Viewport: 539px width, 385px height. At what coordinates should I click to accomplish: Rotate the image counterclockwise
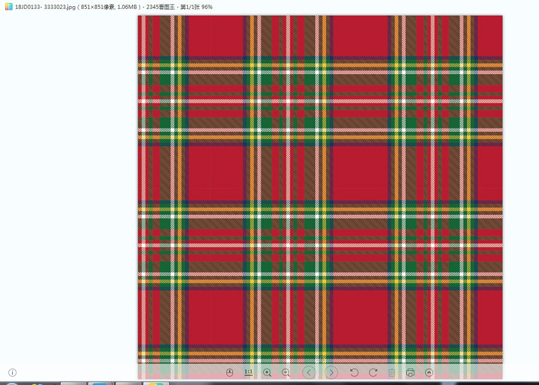(x=354, y=373)
